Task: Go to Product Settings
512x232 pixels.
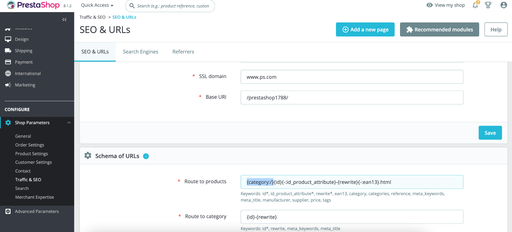Action: (x=31, y=154)
